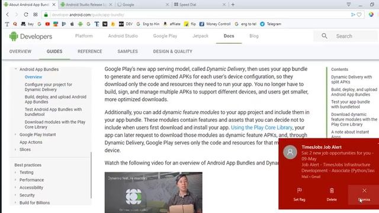Follow the Using the Play Core Library link

[x=262, y=128]
